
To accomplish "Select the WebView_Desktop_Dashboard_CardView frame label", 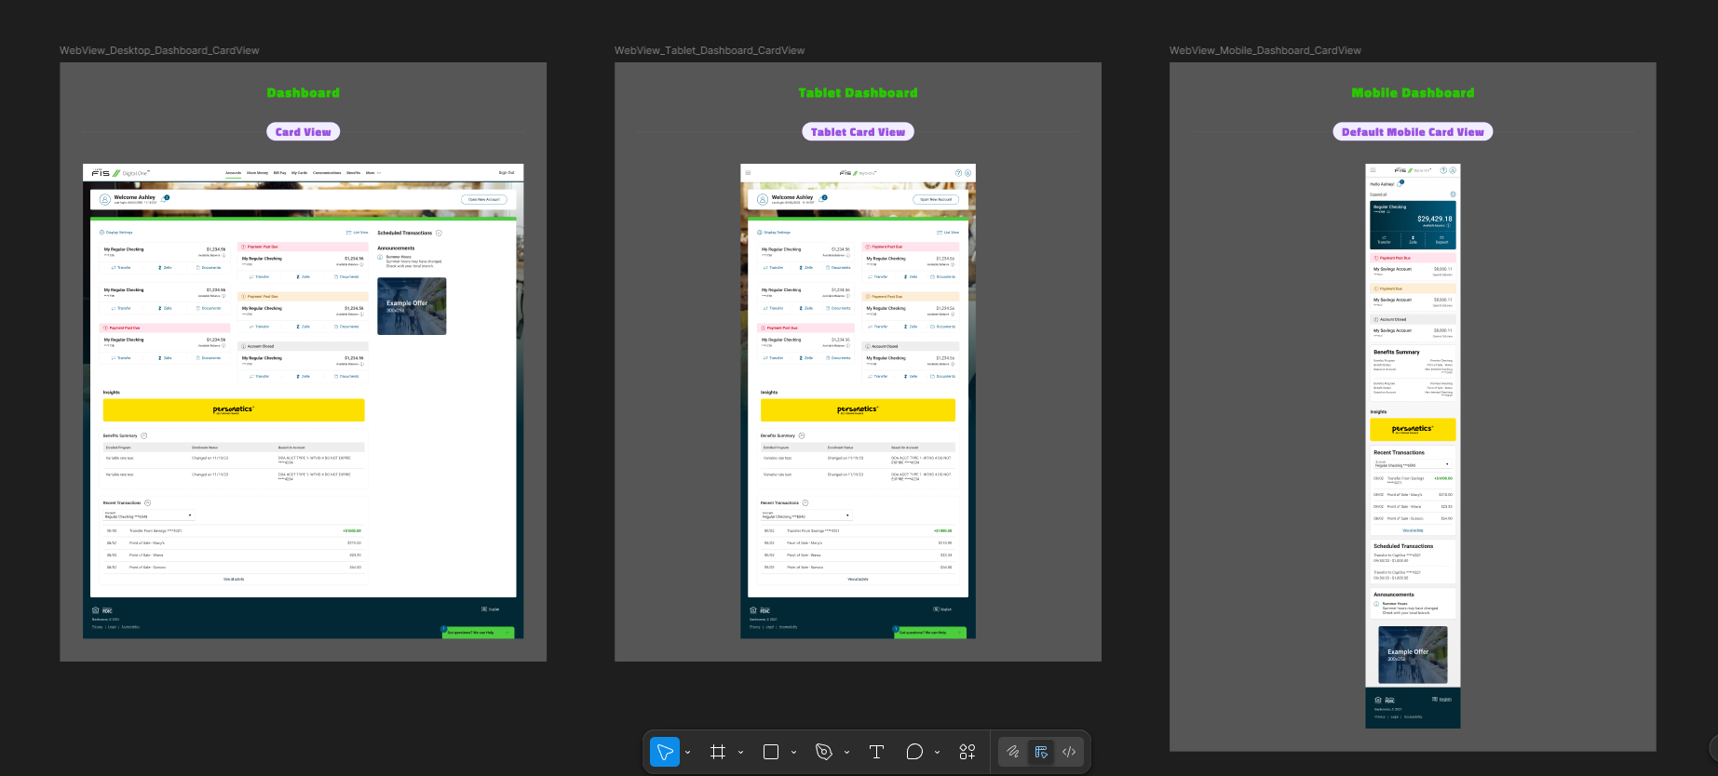I will coord(159,50).
